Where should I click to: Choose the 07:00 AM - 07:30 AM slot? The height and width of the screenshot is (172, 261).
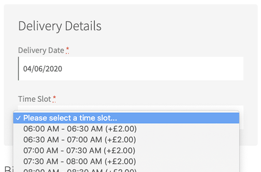click(x=126, y=151)
